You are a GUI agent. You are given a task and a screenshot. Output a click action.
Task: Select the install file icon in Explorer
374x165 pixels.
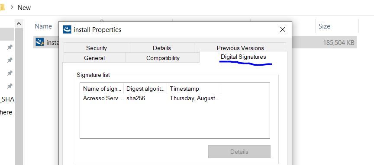pos(39,42)
